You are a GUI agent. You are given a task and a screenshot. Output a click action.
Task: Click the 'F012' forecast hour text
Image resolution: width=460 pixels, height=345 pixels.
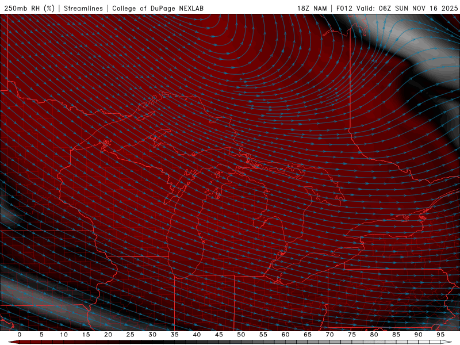(344, 8)
